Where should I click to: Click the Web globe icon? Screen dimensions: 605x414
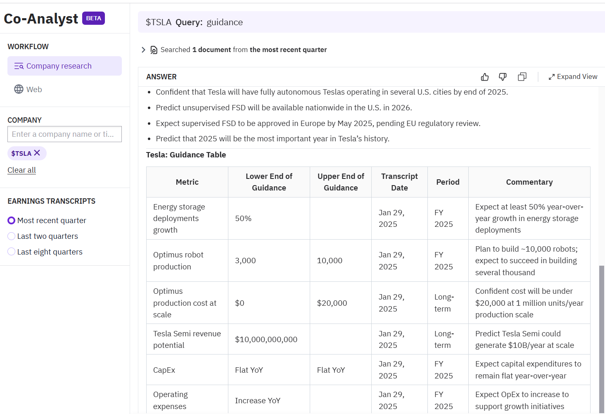pyautogui.click(x=19, y=89)
